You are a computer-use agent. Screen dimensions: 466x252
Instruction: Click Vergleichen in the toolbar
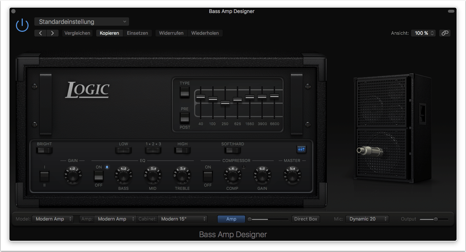coord(77,33)
